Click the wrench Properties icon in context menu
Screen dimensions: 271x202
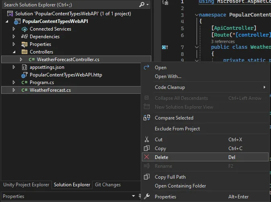pos(147,197)
